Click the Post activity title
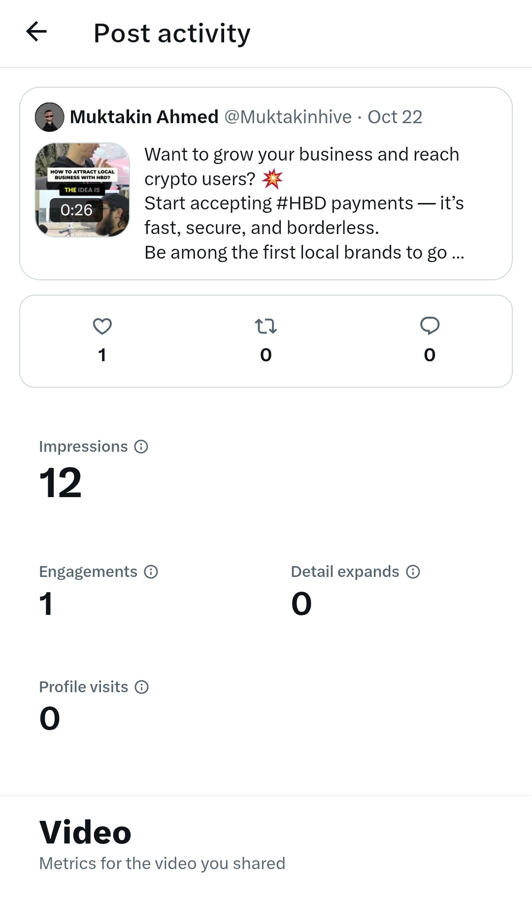 [x=172, y=34]
